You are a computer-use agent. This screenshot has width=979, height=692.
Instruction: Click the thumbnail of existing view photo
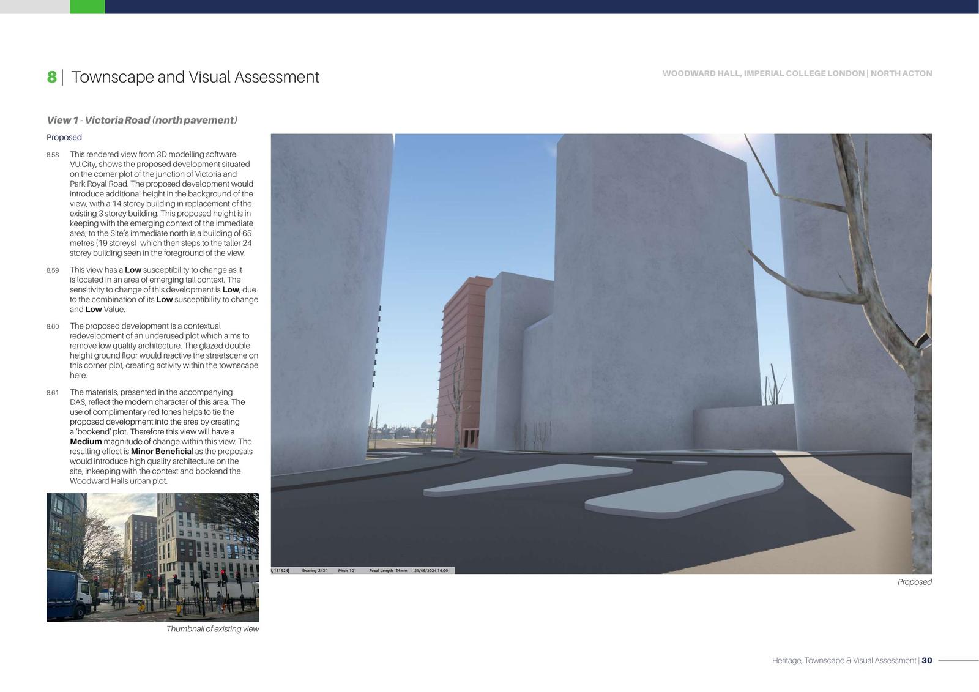coord(152,557)
